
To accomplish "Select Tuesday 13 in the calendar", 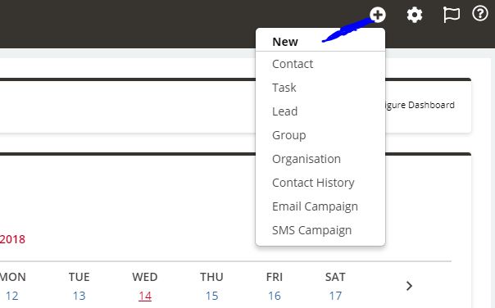I will (79, 296).
